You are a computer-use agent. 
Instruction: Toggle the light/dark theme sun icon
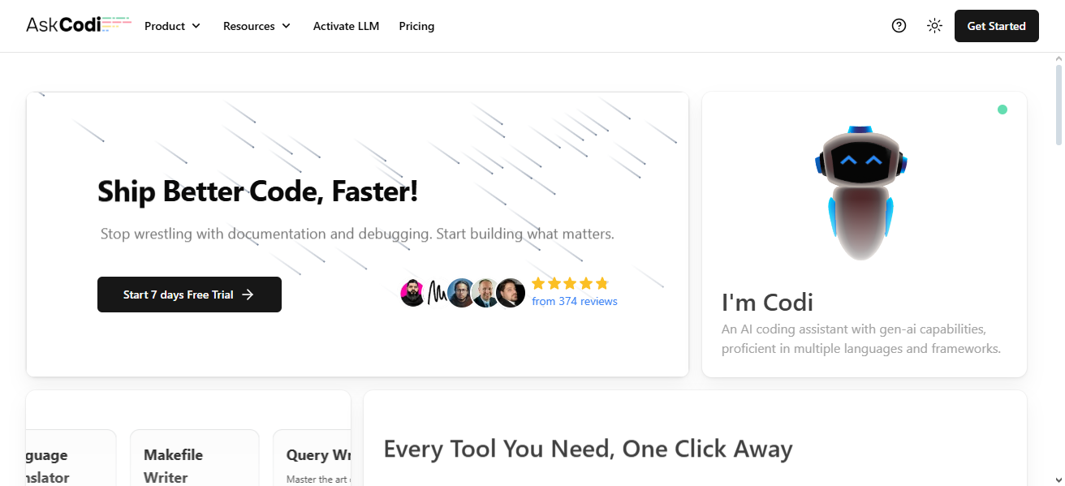(934, 26)
